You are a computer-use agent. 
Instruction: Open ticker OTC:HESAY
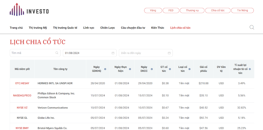click(22, 83)
